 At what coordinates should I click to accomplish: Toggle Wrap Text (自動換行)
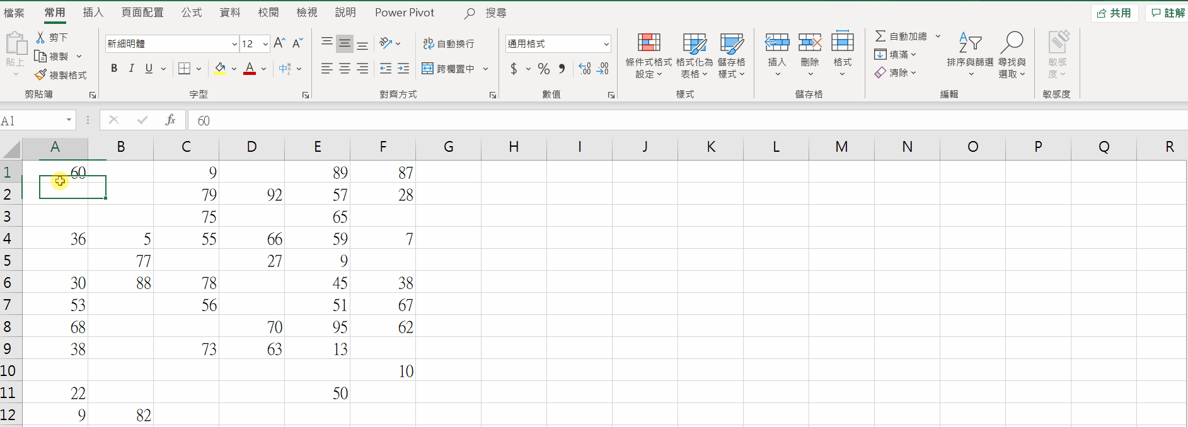point(449,43)
